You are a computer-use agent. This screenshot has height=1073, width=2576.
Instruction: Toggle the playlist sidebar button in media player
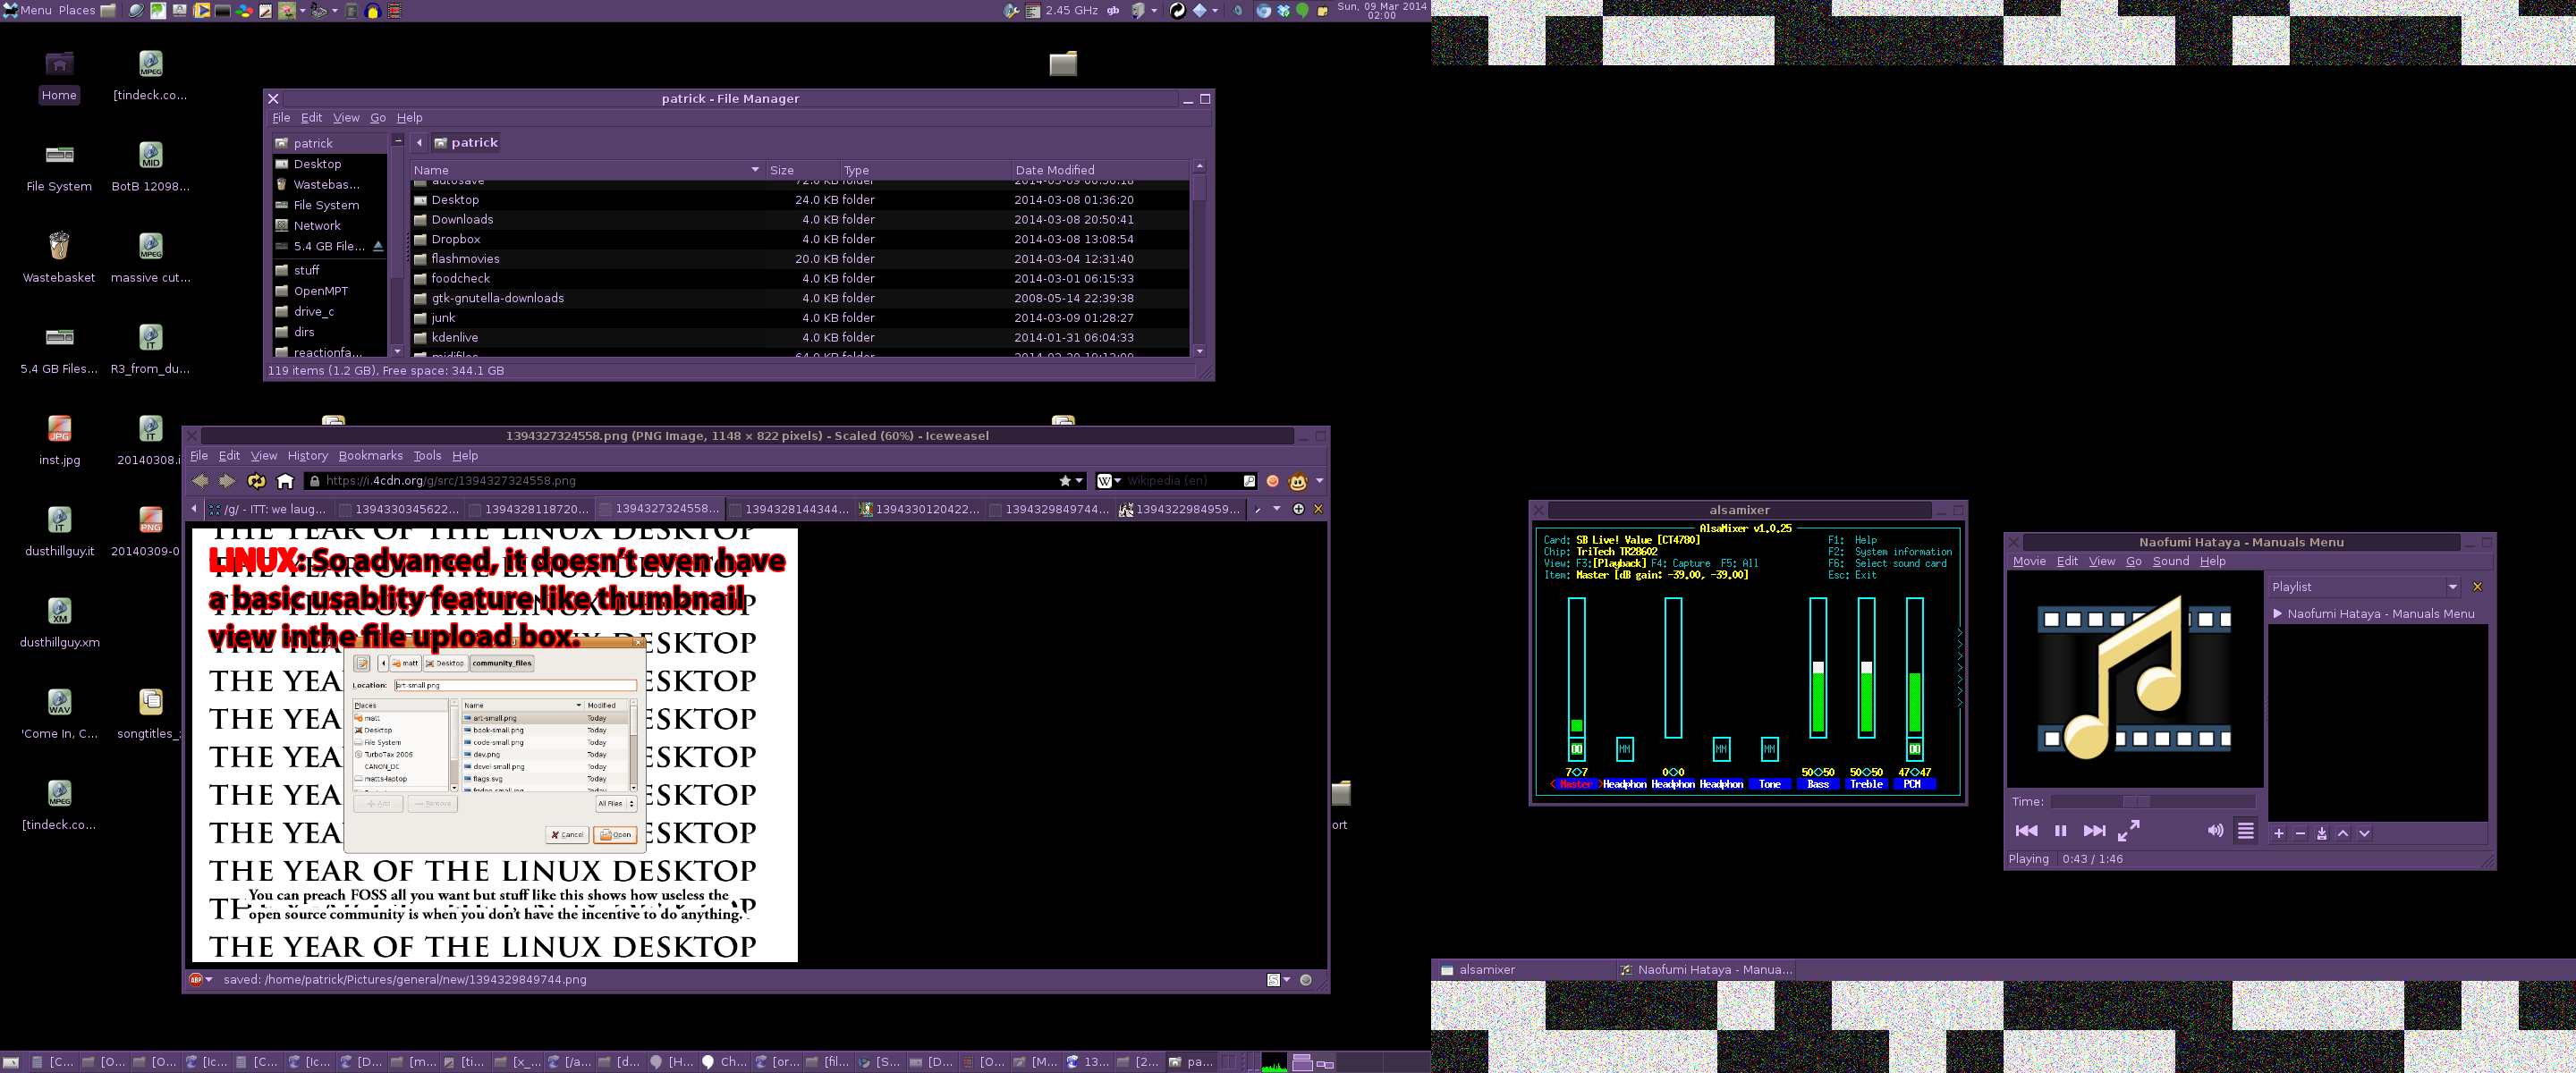(2246, 831)
